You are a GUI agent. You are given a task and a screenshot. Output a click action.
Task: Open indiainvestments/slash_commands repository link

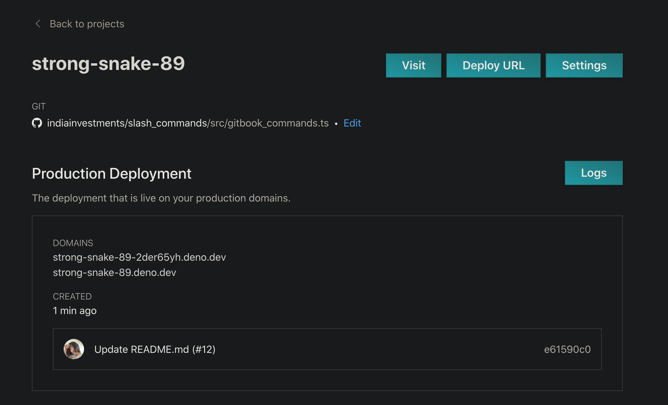(x=127, y=123)
